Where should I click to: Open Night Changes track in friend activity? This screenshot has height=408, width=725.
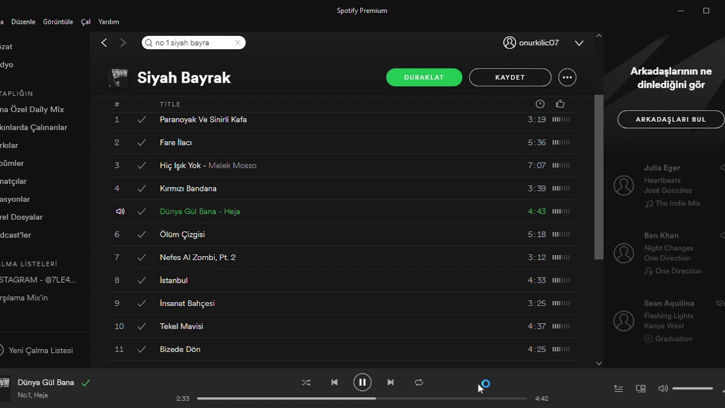coord(668,248)
